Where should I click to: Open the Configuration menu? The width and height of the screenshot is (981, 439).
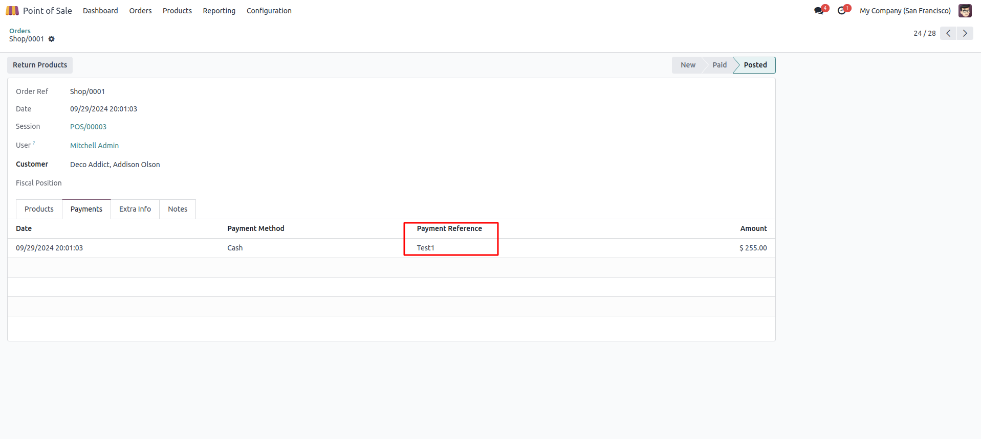[x=269, y=11]
